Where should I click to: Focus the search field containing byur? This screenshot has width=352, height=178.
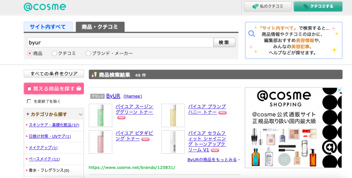point(120,42)
